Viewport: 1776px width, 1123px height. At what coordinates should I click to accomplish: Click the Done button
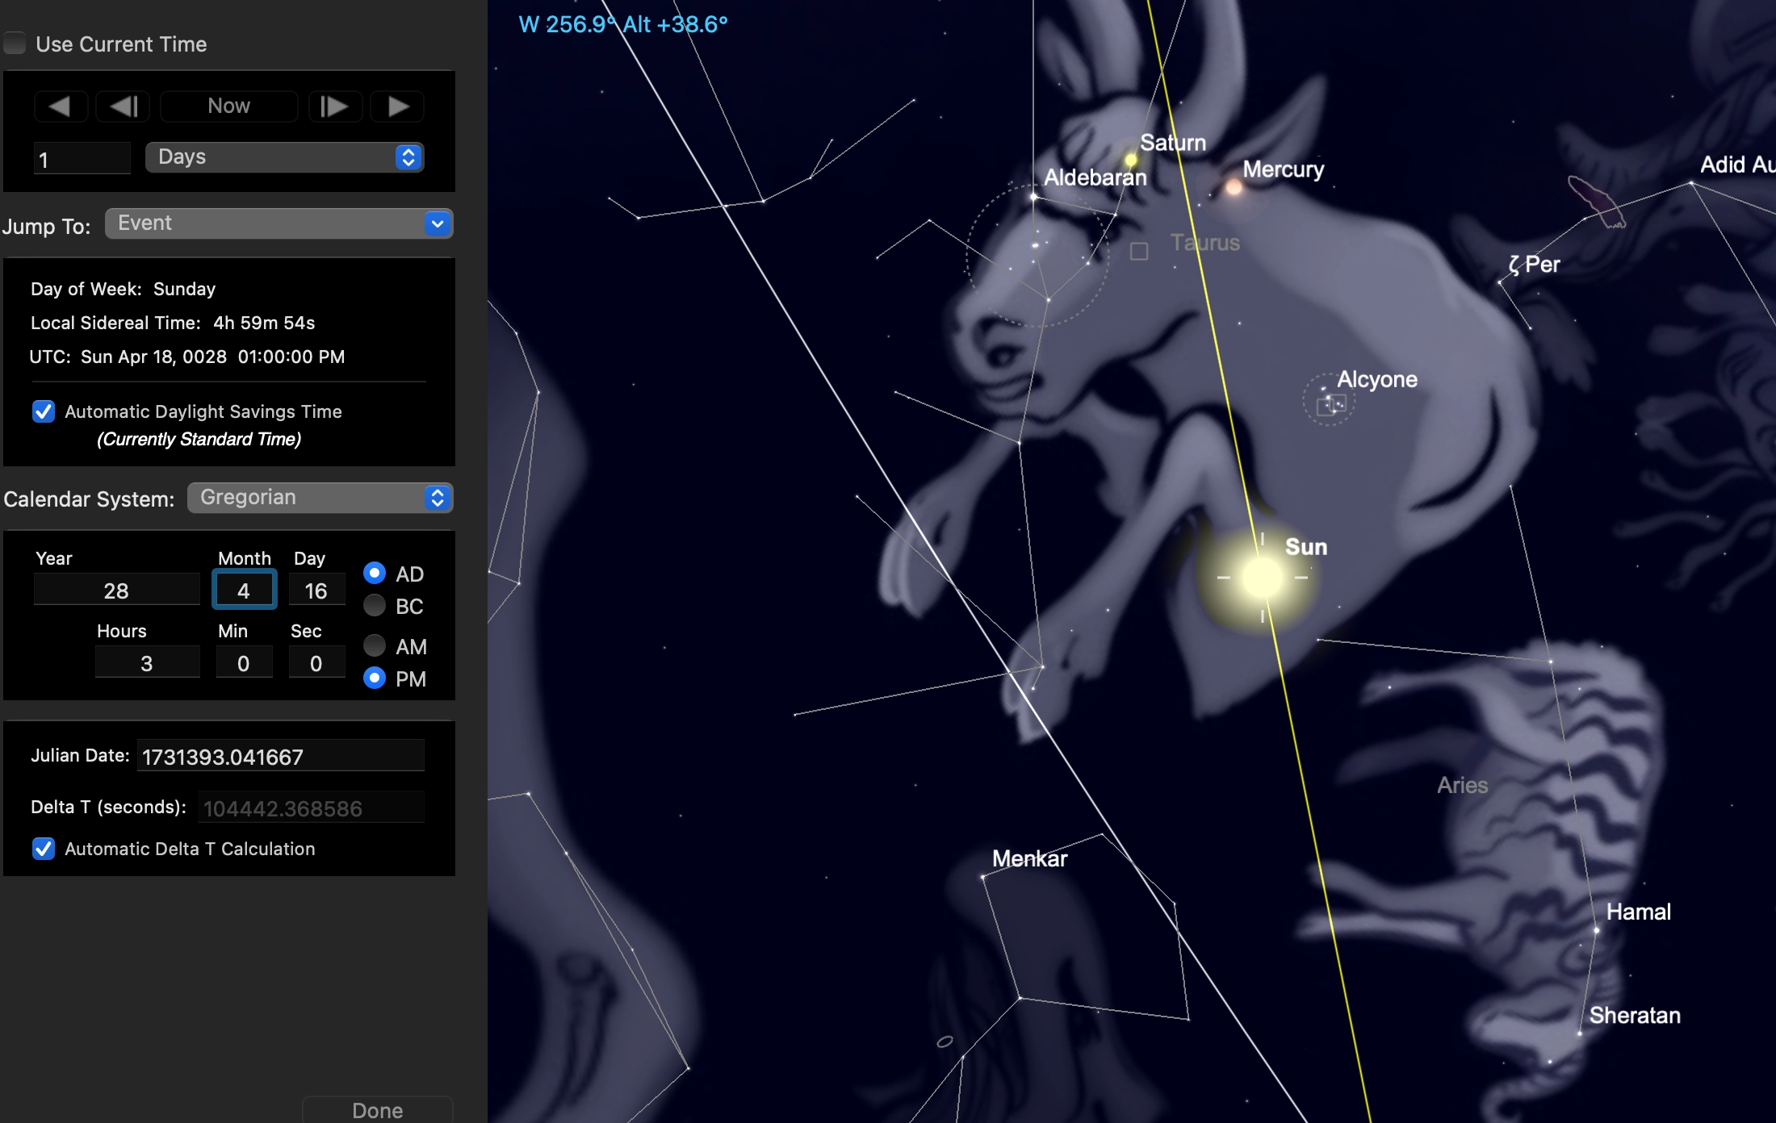point(377,1110)
